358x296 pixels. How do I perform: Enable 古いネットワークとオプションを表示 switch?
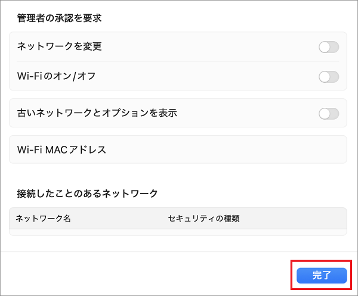click(329, 114)
